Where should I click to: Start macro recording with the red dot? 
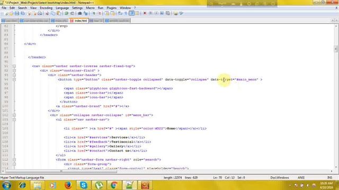tap(145, 13)
